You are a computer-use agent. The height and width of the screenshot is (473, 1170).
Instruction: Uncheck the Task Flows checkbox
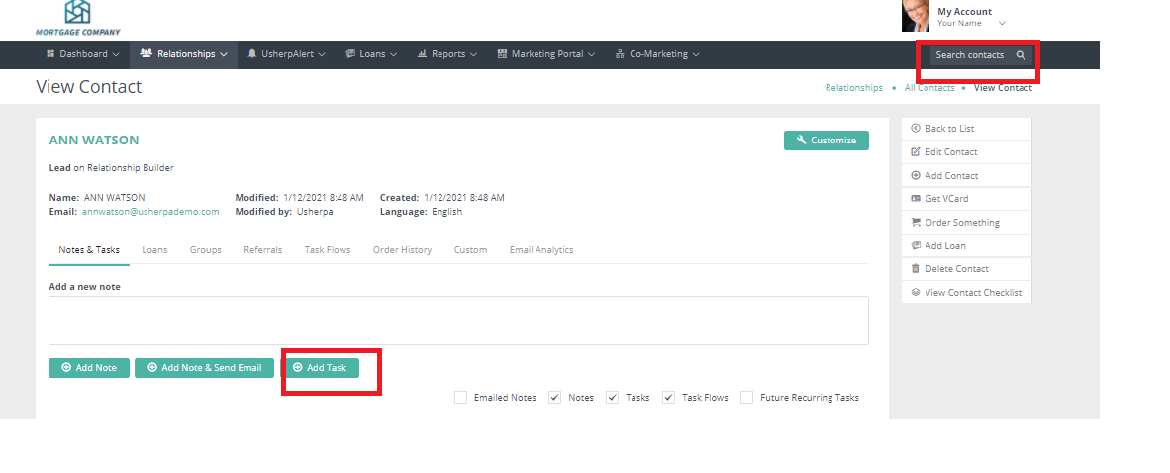pos(669,398)
